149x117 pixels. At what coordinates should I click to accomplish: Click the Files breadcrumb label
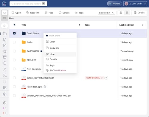11,18
